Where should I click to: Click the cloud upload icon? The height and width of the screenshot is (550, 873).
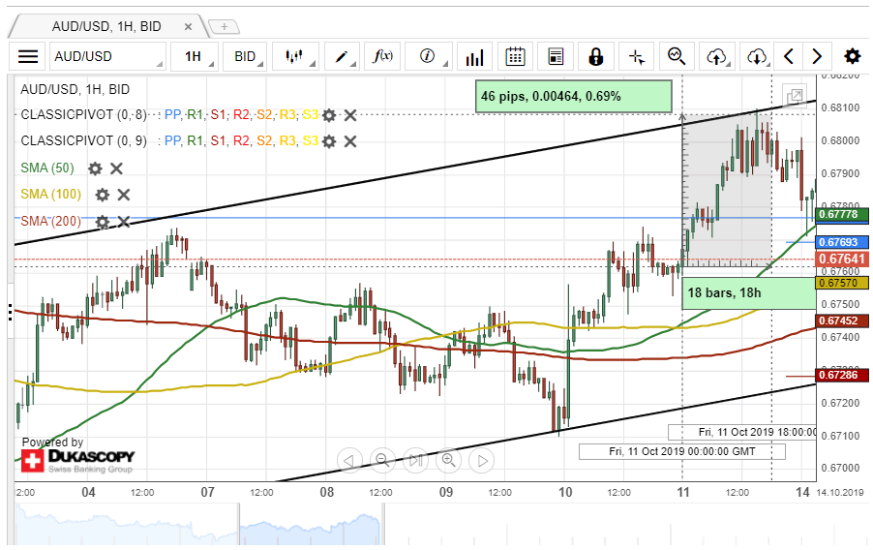pyautogui.click(x=716, y=56)
